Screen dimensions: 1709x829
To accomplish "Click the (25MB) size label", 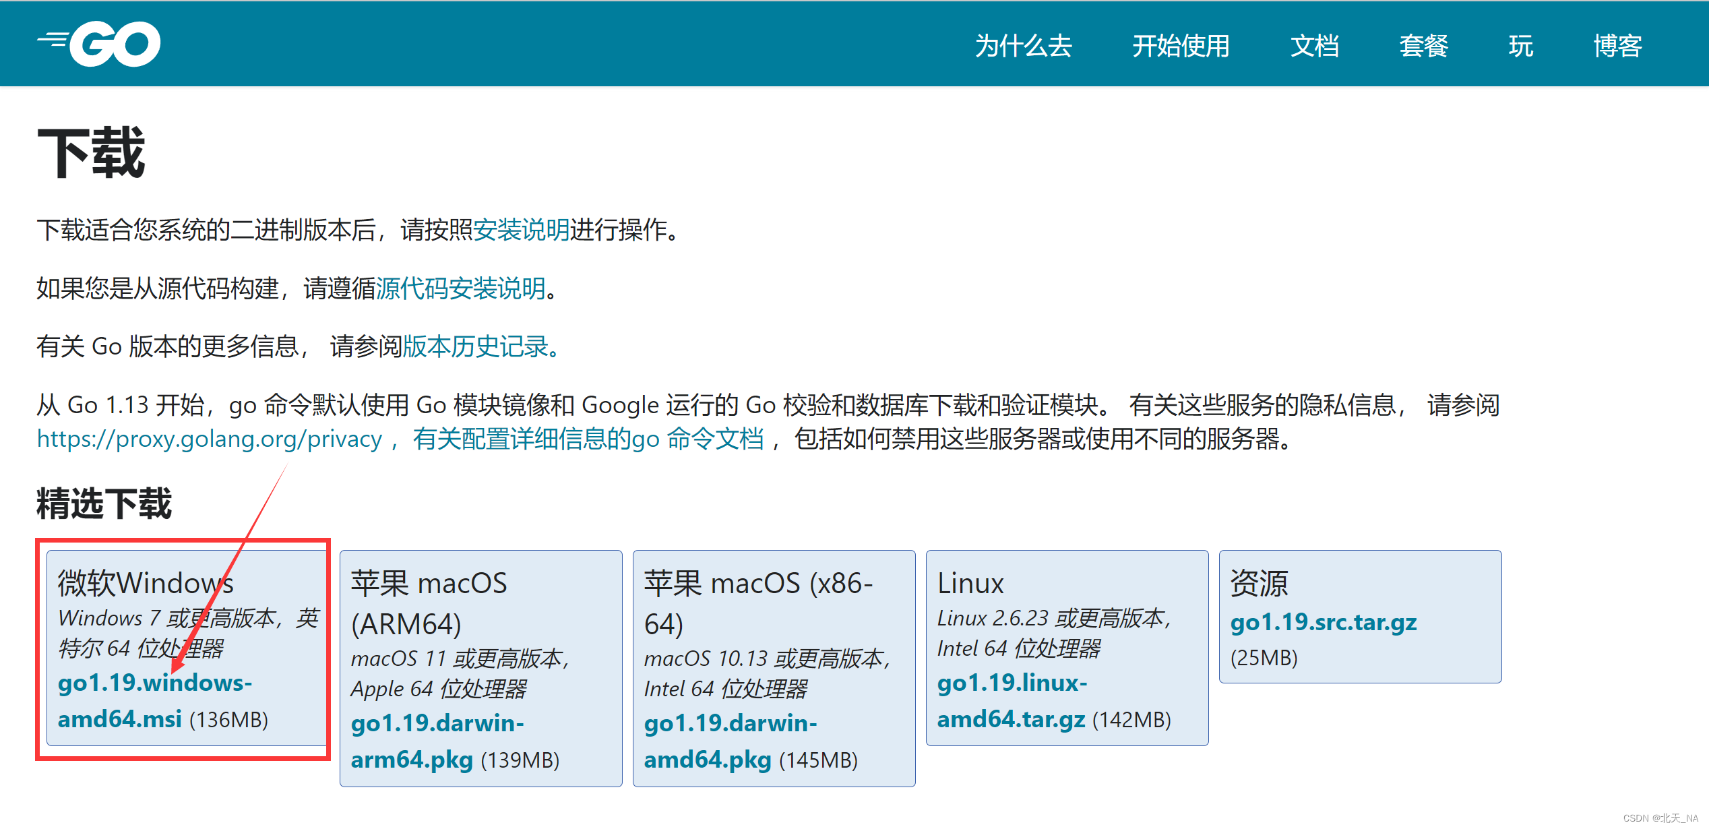I will click(1264, 657).
